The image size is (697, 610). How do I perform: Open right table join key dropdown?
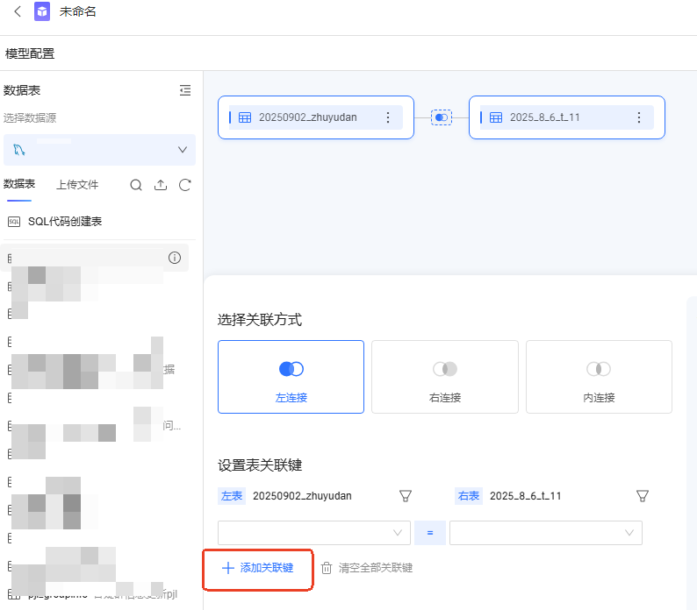(x=545, y=533)
